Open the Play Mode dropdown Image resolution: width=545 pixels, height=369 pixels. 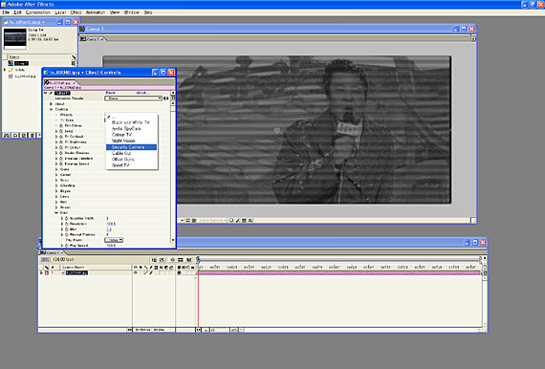pyautogui.click(x=114, y=240)
